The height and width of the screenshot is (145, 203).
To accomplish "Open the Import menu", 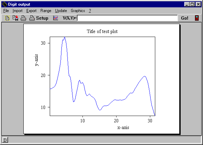I will [17, 11].
